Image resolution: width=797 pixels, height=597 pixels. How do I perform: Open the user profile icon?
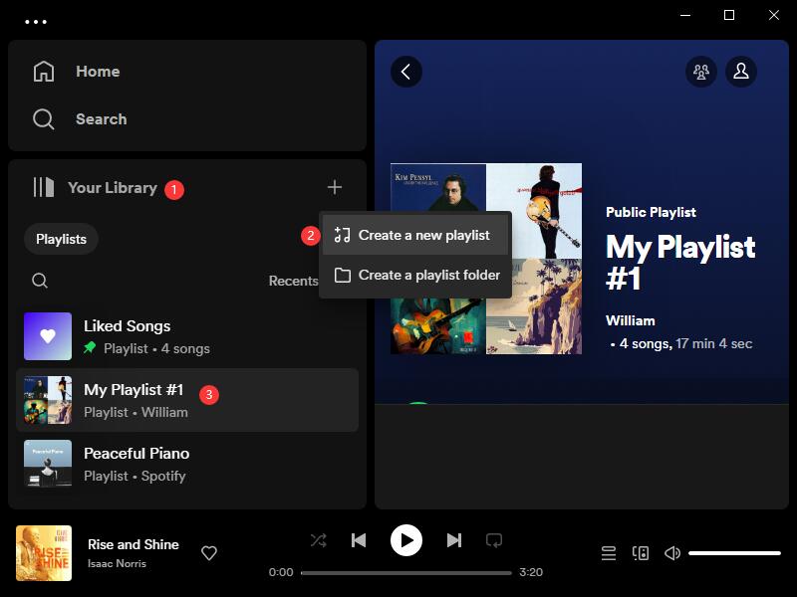[741, 72]
